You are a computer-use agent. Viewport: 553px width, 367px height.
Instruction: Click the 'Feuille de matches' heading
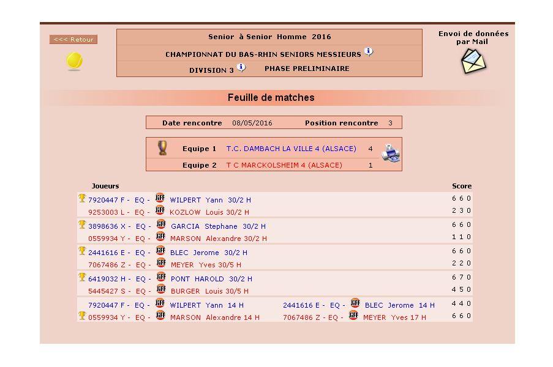(x=271, y=98)
